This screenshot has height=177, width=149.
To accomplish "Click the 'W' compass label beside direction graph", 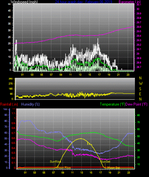I will point(141,84).
